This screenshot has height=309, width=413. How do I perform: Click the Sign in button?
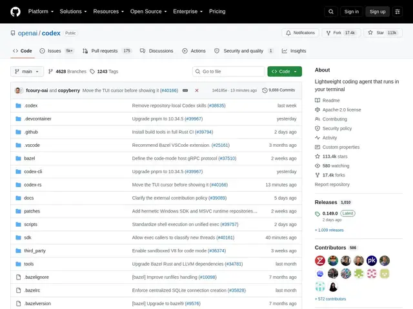pyautogui.click(x=351, y=12)
